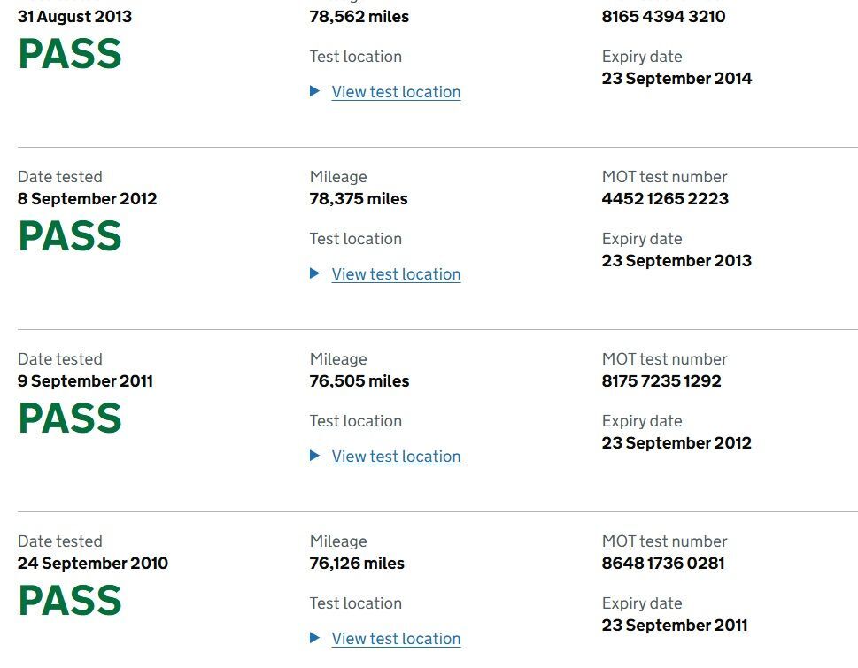This screenshot has width=858, height=668.
Task: Open View test location for 78,375 miles test
Action: [396, 274]
